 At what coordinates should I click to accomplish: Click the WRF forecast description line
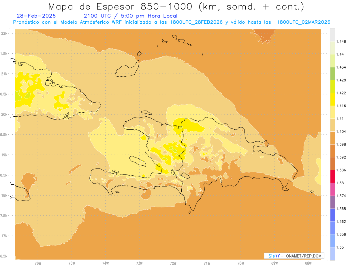(172, 22)
